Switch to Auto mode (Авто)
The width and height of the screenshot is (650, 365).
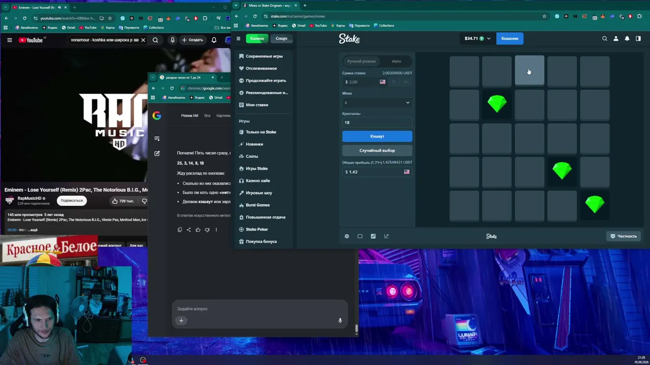click(397, 61)
